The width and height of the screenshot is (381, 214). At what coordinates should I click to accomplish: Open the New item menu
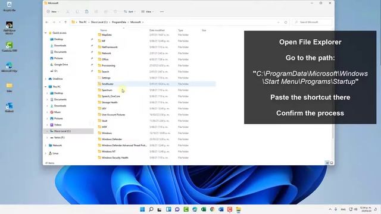tap(53, 12)
